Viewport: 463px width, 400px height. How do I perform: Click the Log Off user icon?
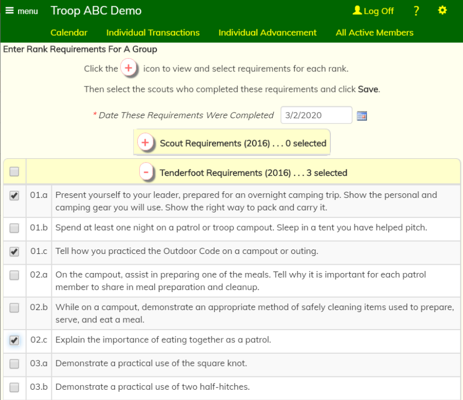pos(357,10)
